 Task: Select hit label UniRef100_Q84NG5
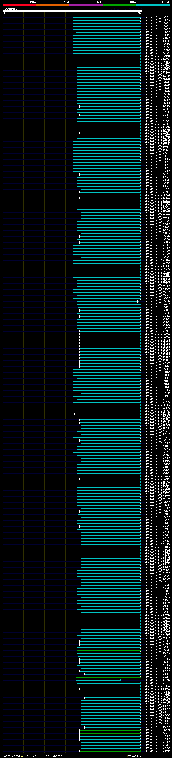click(x=157, y=100)
